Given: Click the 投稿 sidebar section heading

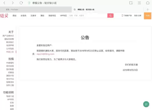Looking at the screenshot, I should [x=11, y=59].
